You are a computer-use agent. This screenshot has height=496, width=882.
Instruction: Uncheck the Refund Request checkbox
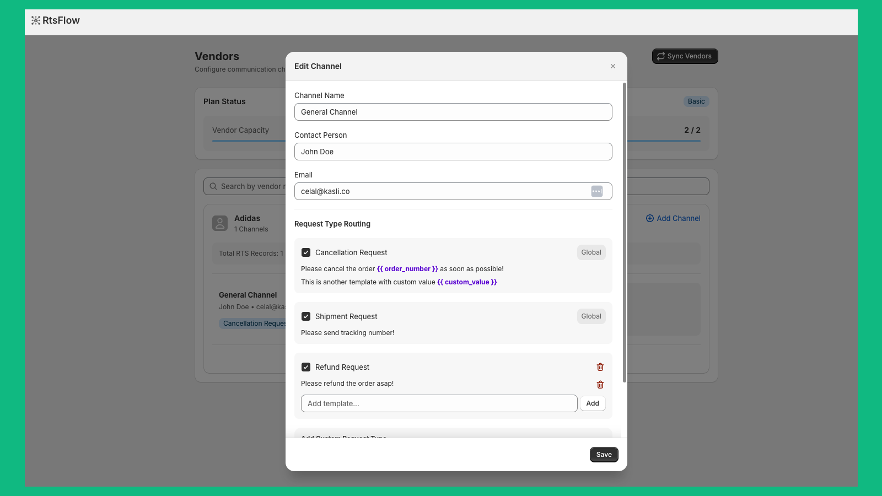tap(306, 367)
